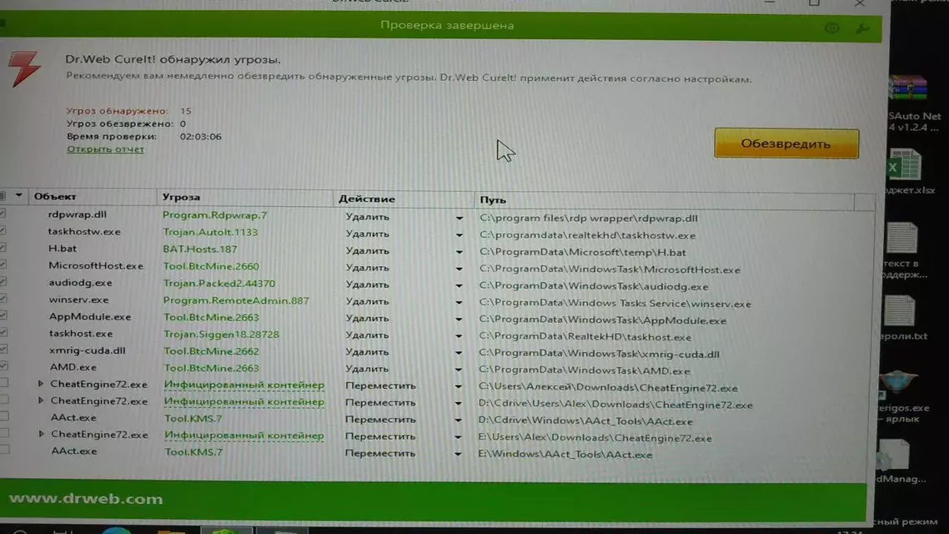
Task: Click the yellow Обезвредить button
Action: [786, 144]
